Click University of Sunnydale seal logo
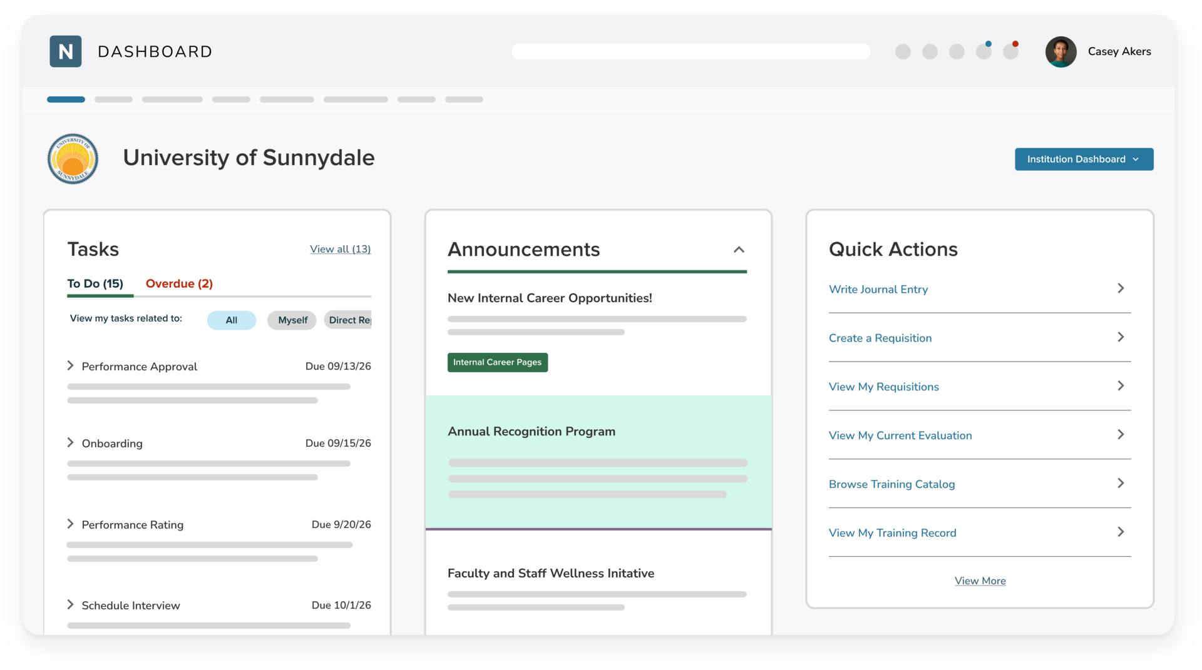This screenshot has width=1202, height=670. [x=73, y=158]
